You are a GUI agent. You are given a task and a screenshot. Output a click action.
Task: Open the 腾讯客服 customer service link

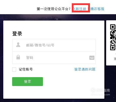(x=97, y=9)
